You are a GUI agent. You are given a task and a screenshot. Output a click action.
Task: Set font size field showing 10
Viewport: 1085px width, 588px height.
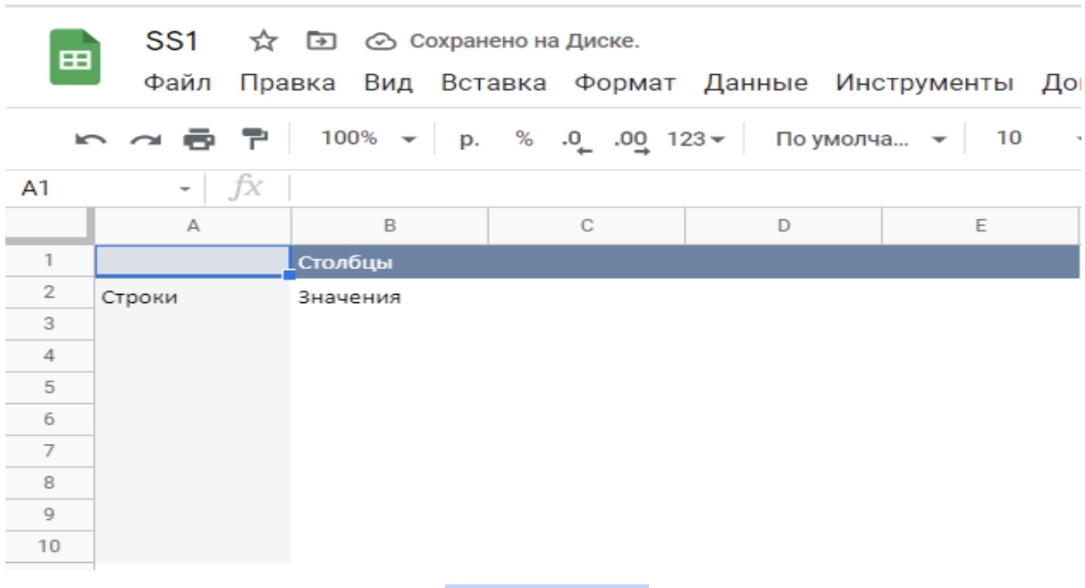coord(1009,139)
